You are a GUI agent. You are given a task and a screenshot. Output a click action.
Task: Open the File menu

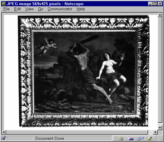6,9
